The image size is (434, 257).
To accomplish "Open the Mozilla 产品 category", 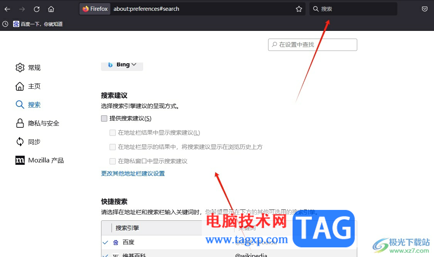I will click(40, 161).
